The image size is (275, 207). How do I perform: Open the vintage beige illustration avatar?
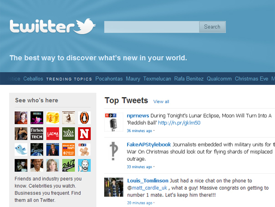69,118
